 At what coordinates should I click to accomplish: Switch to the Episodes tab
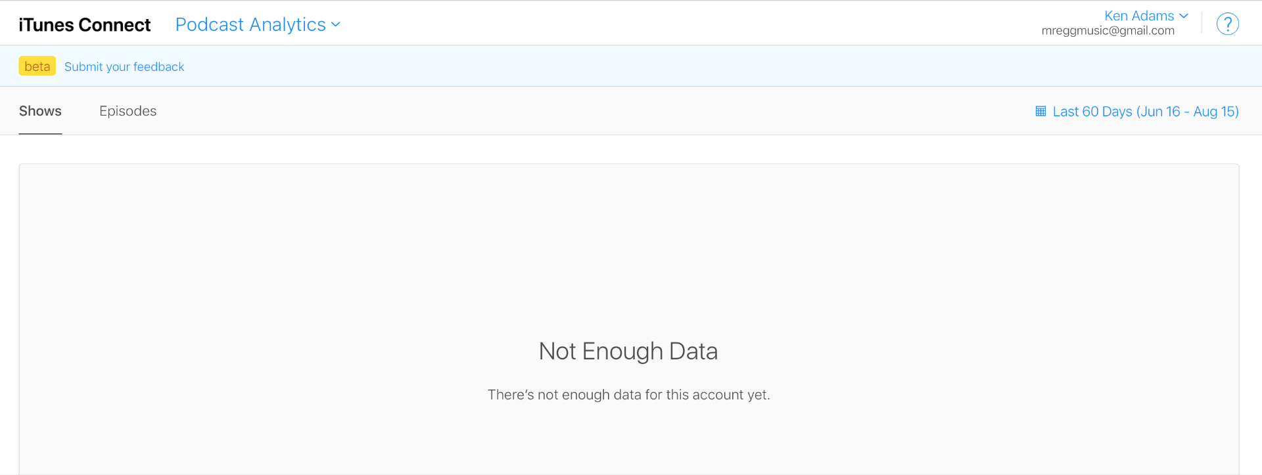tap(128, 111)
